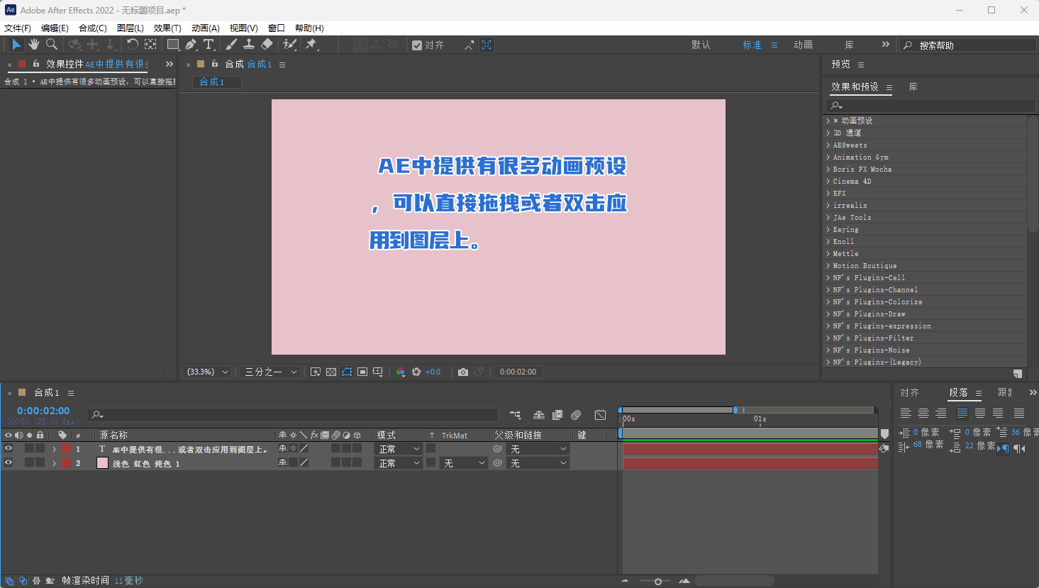
Task: Select the Pen tool
Action: (191, 45)
